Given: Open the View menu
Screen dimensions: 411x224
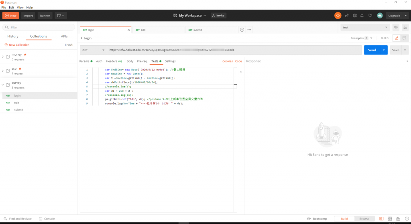Looking at the screenshot, I should point(20,8).
